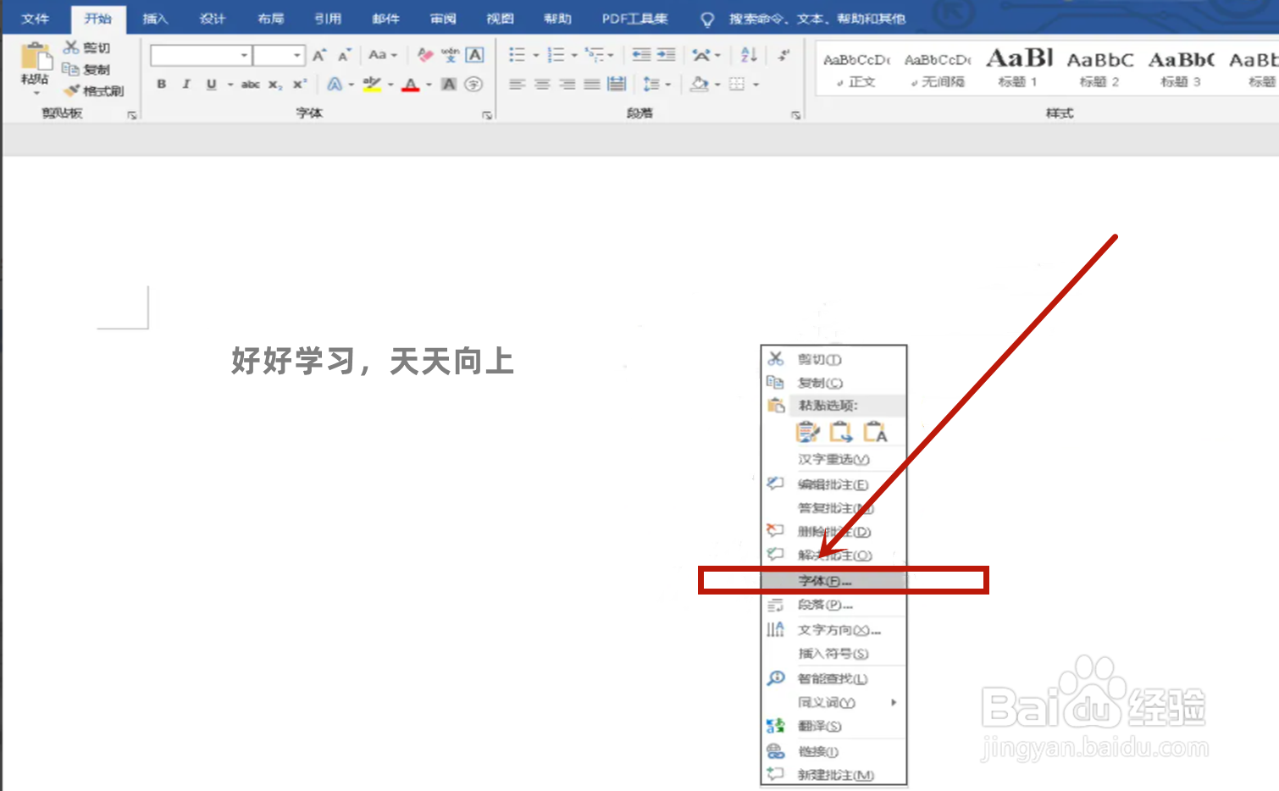Open the text effects A icon
This screenshot has height=791, width=1279.
point(335,84)
